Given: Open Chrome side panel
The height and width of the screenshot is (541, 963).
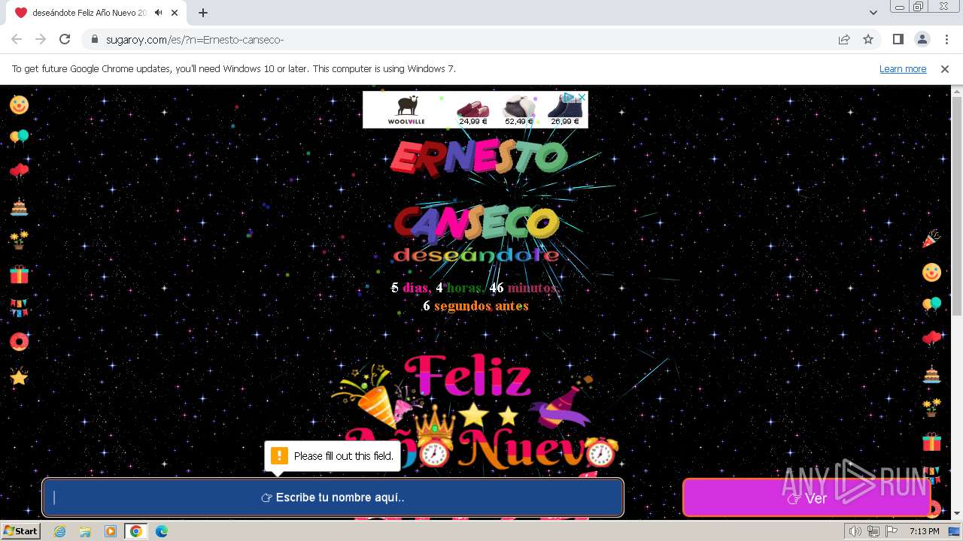Looking at the screenshot, I should 898,39.
